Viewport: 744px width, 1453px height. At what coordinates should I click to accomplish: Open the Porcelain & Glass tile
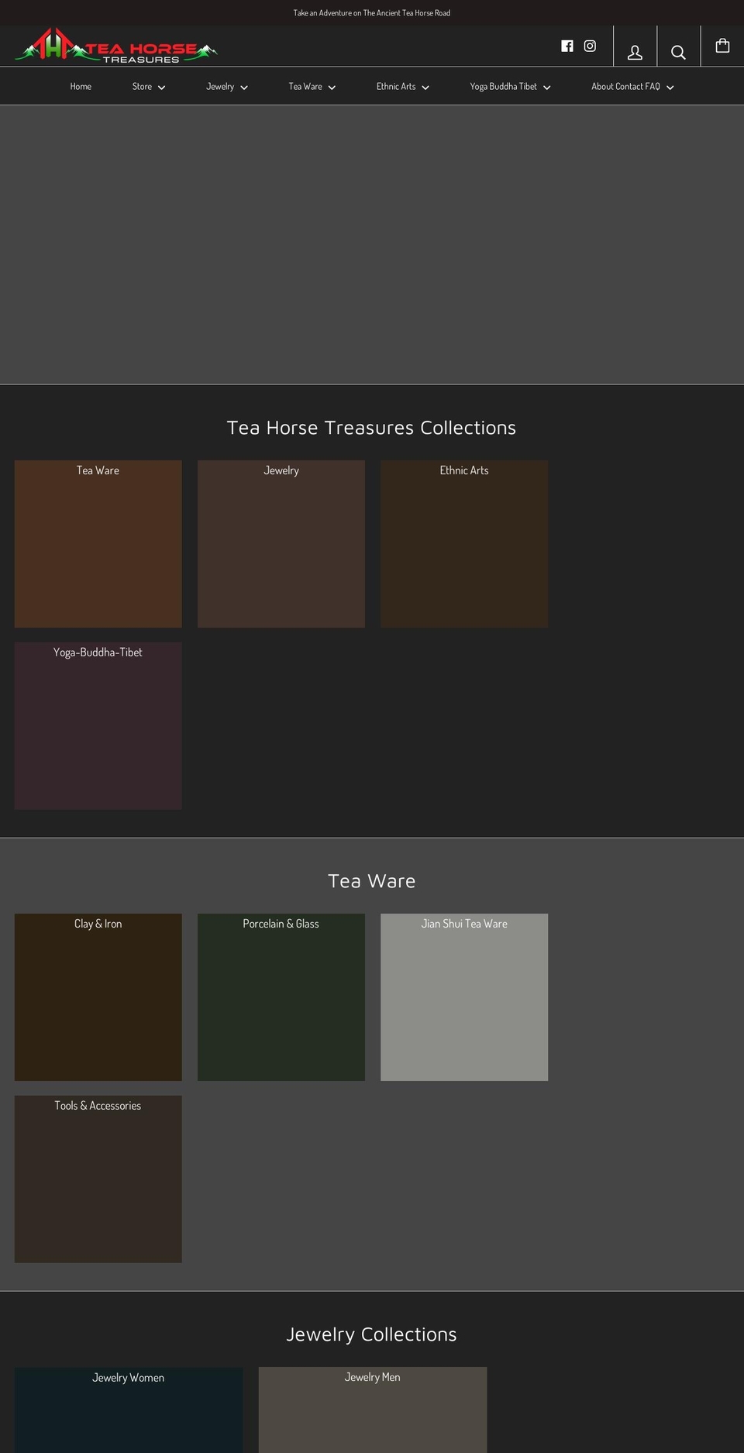281,997
